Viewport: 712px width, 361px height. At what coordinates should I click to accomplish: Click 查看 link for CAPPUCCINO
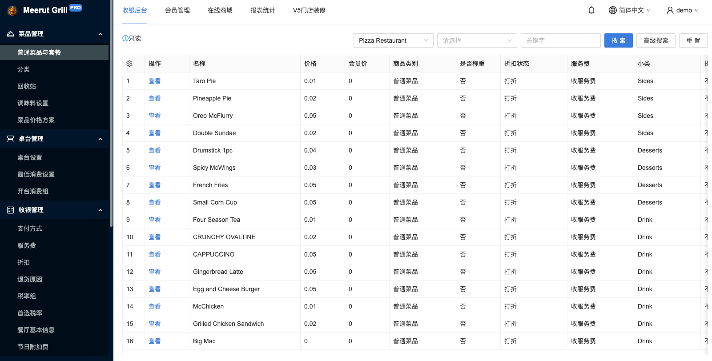pos(155,254)
